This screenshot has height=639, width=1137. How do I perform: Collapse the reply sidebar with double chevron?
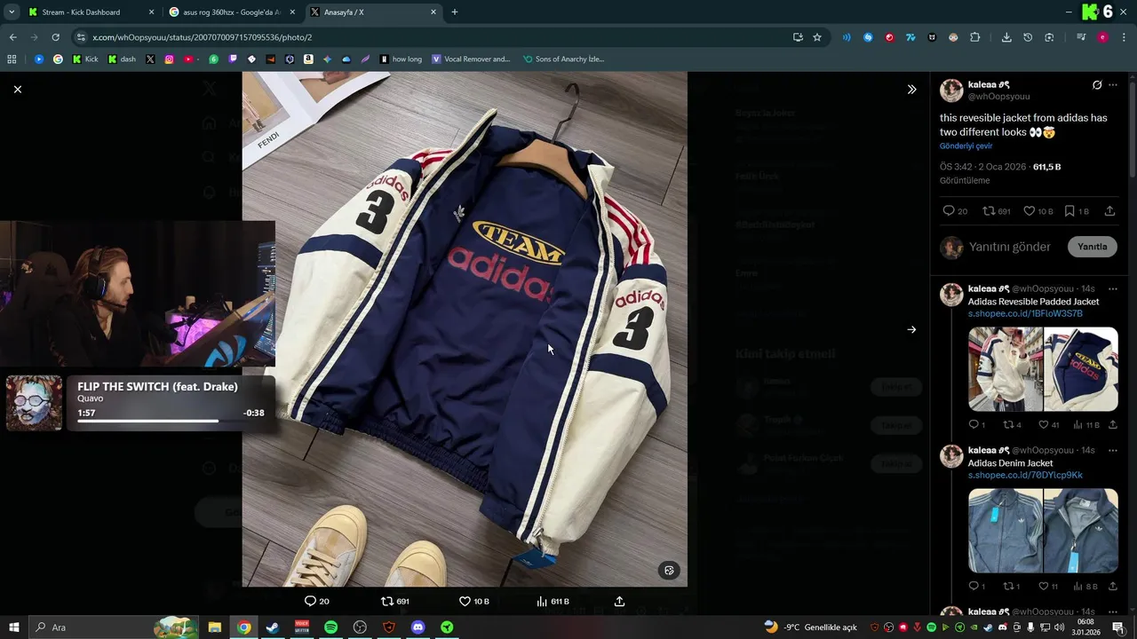911,90
